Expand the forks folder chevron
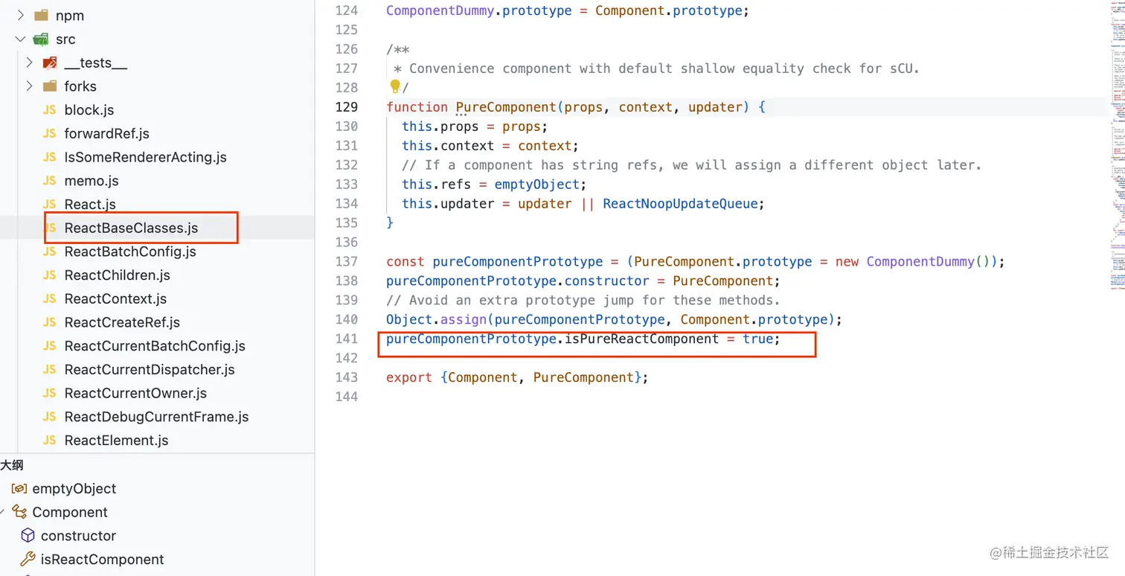Screen dimensions: 1125x576 click(29, 86)
